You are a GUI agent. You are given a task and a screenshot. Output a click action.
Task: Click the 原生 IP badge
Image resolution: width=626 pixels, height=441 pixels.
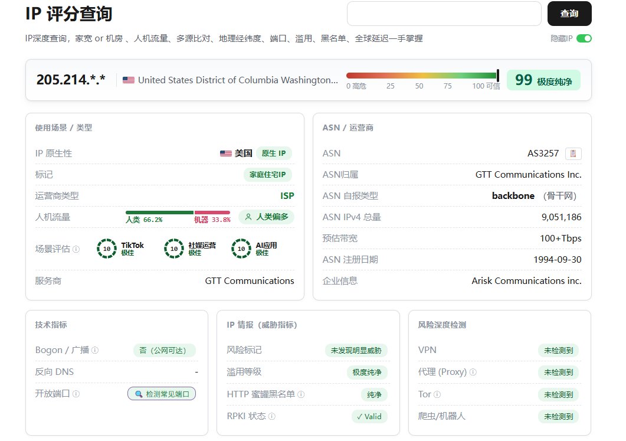(x=274, y=153)
